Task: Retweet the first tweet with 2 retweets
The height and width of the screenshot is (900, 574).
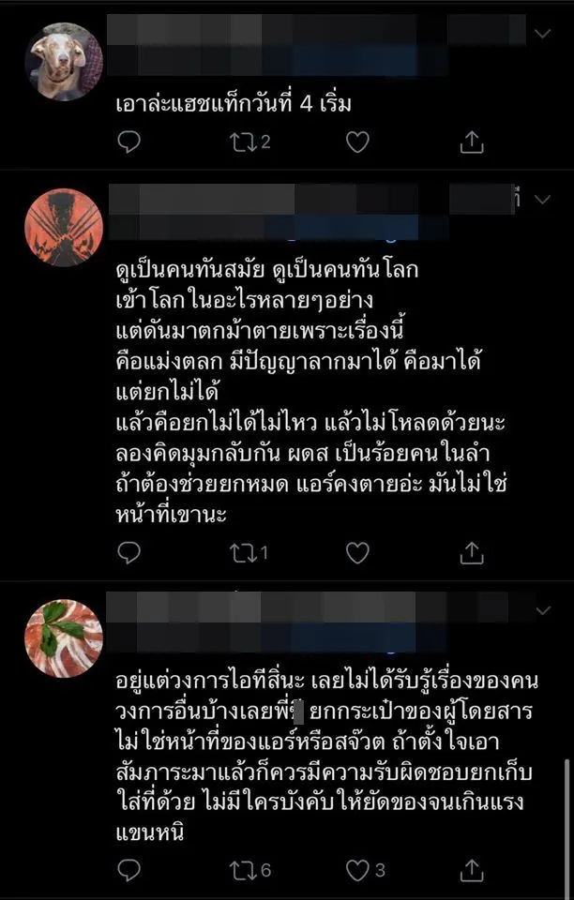Action: coord(249,142)
